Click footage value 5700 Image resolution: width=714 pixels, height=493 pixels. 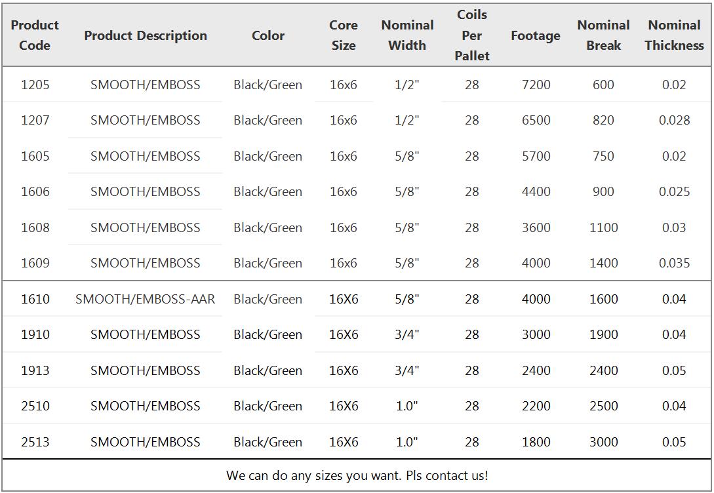click(536, 156)
